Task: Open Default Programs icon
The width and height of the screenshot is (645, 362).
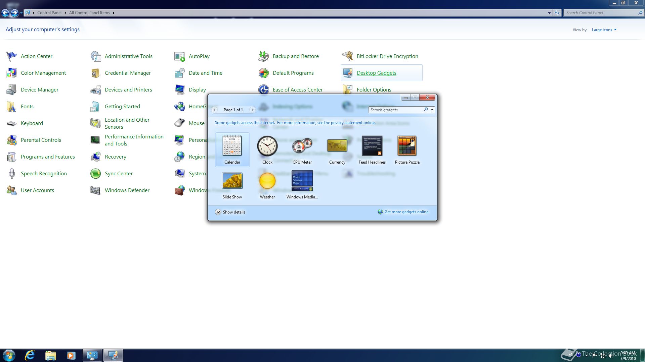Action: pyautogui.click(x=264, y=73)
